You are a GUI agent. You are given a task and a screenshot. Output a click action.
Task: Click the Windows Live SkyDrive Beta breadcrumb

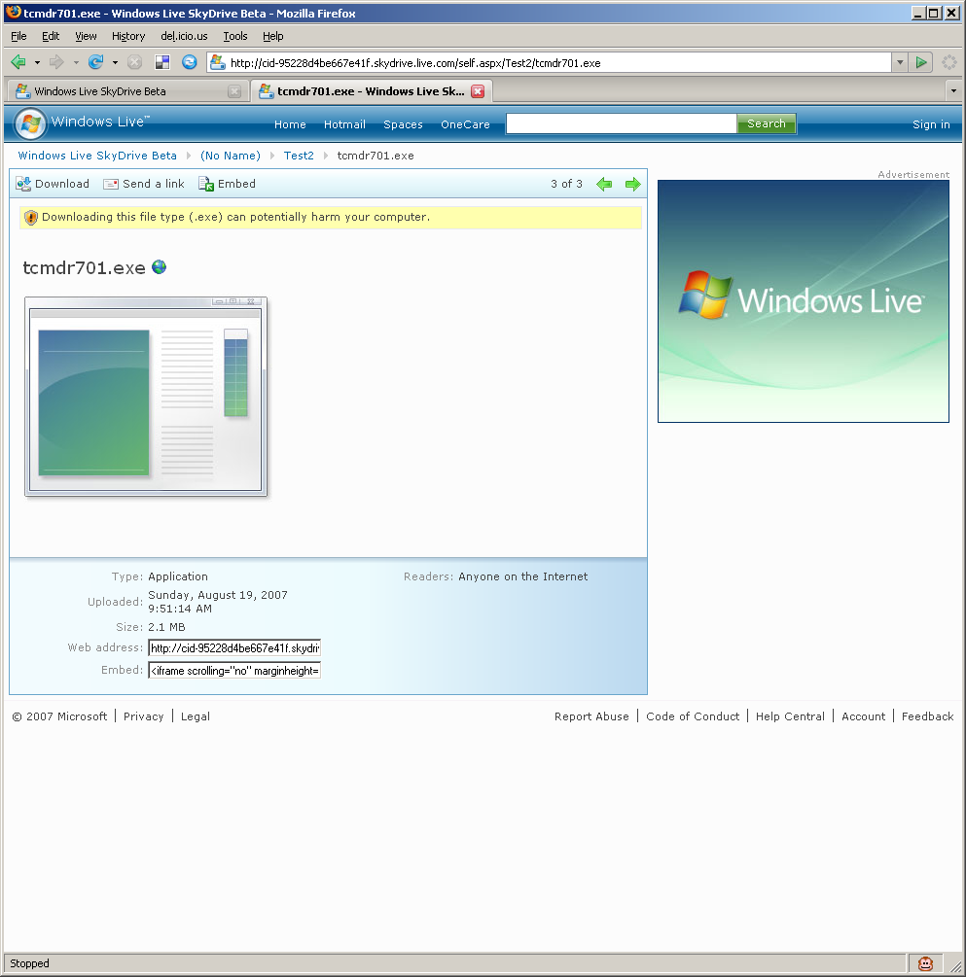[x=97, y=156]
